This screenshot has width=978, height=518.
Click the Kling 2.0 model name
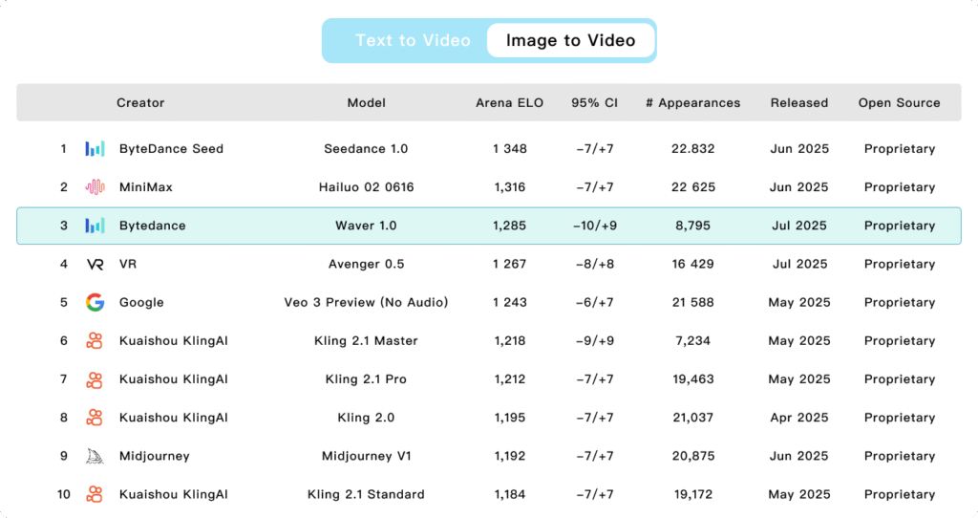[x=366, y=418]
